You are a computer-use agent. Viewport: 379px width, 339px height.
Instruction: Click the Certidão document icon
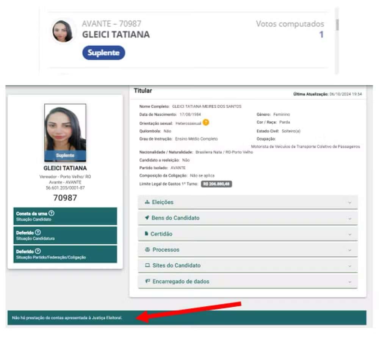tap(147, 234)
